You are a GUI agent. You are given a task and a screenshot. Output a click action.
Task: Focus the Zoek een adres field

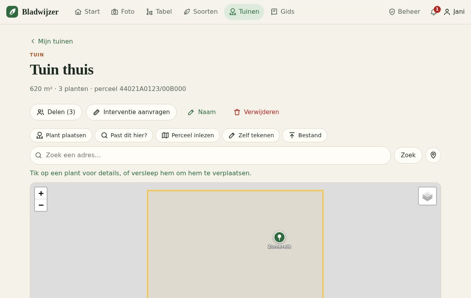pos(210,155)
